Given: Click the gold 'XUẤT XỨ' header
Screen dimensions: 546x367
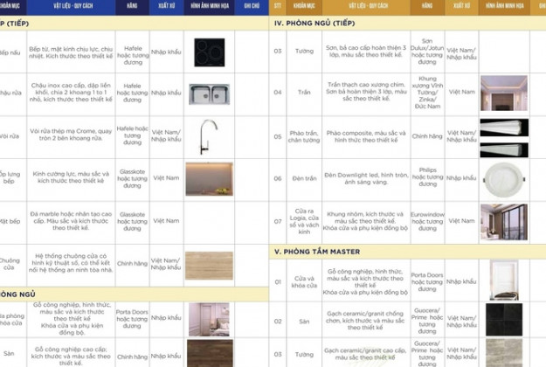Looking at the screenshot, I should pos(462,7).
